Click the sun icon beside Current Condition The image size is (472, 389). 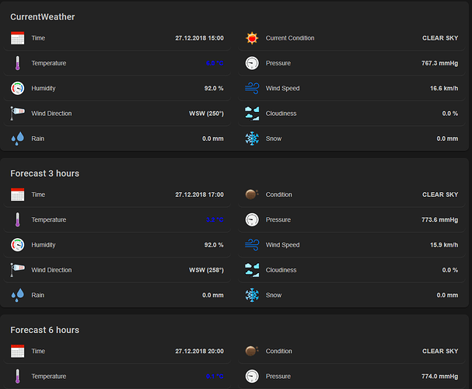(251, 38)
